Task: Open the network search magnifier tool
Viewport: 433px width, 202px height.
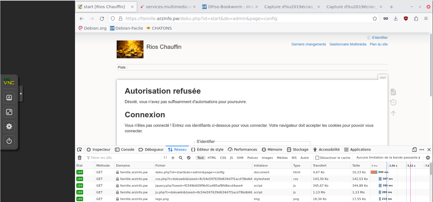Action: 181,158
